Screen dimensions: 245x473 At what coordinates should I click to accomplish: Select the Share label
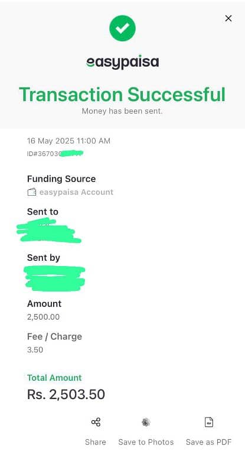(96, 442)
